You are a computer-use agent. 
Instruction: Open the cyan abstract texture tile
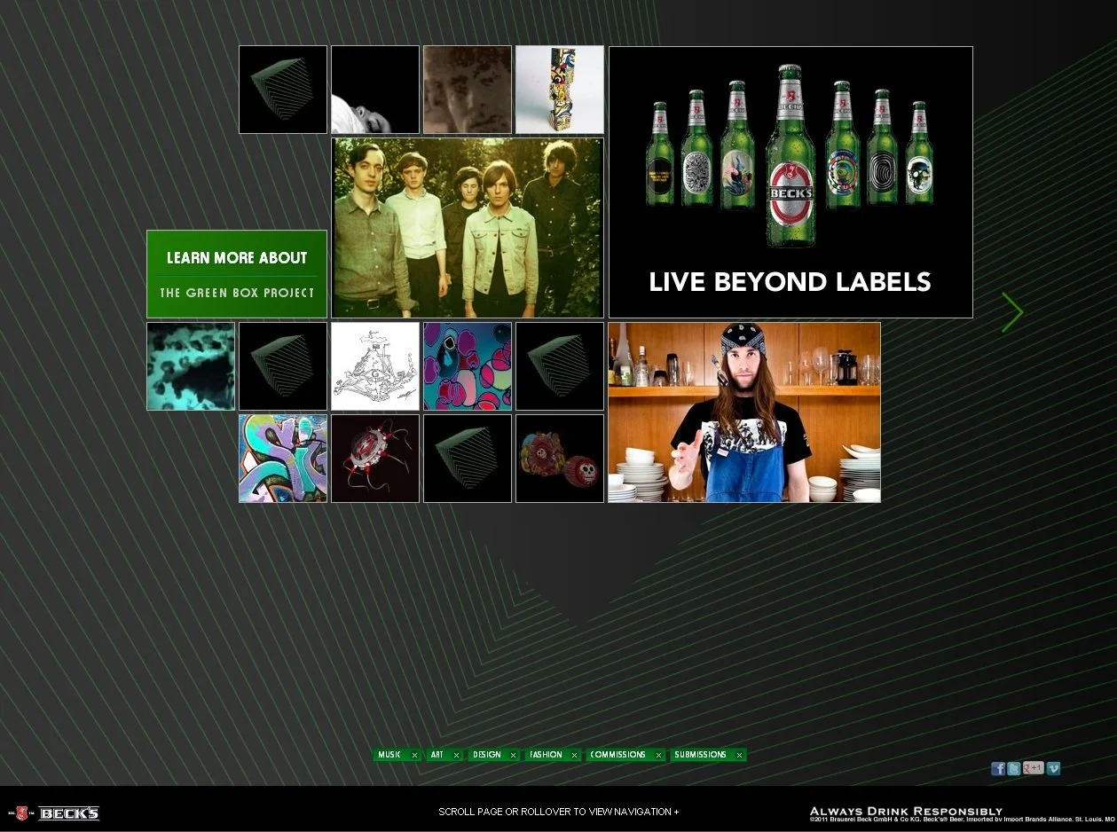pos(191,366)
